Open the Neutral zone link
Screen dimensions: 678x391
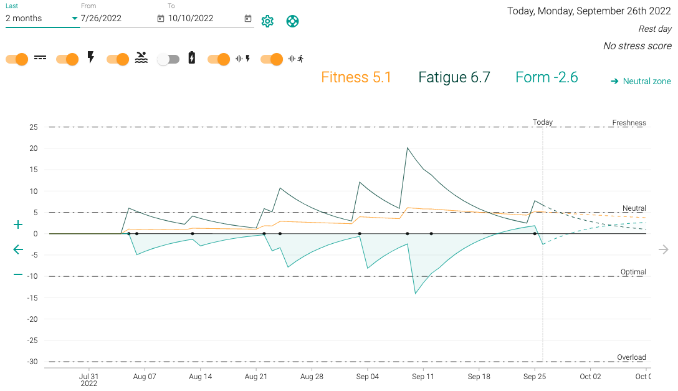pyautogui.click(x=641, y=81)
